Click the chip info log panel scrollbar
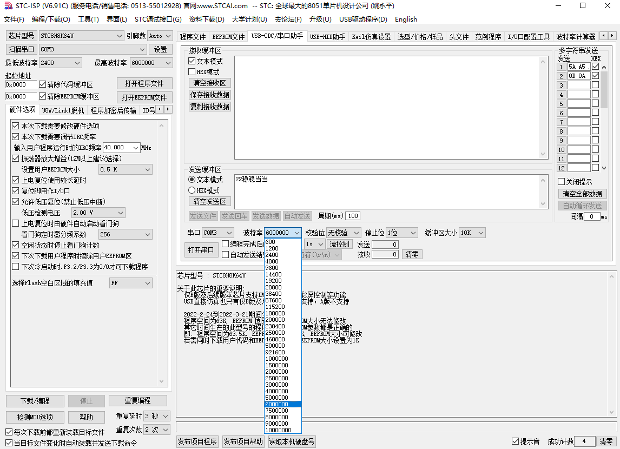This screenshot has height=449, width=620. 612,344
